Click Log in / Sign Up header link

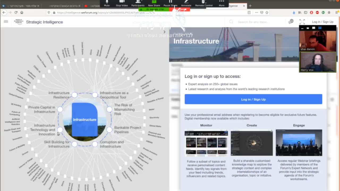(323, 22)
